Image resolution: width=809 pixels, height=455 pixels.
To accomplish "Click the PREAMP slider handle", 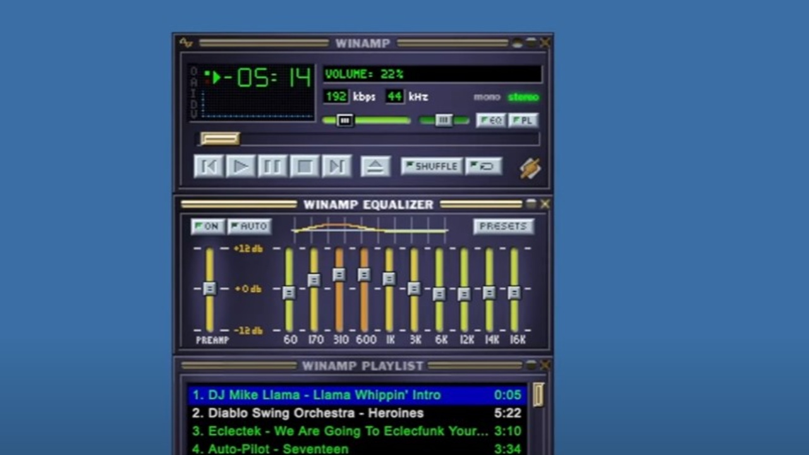I will click(209, 288).
